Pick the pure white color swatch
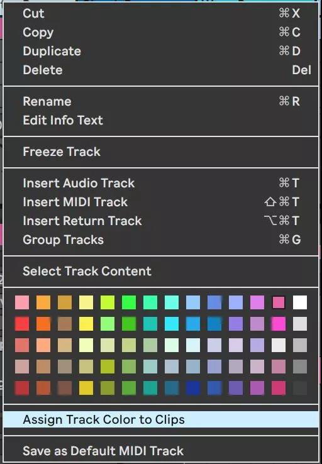The height and width of the screenshot is (464, 322). pyautogui.click(x=300, y=302)
